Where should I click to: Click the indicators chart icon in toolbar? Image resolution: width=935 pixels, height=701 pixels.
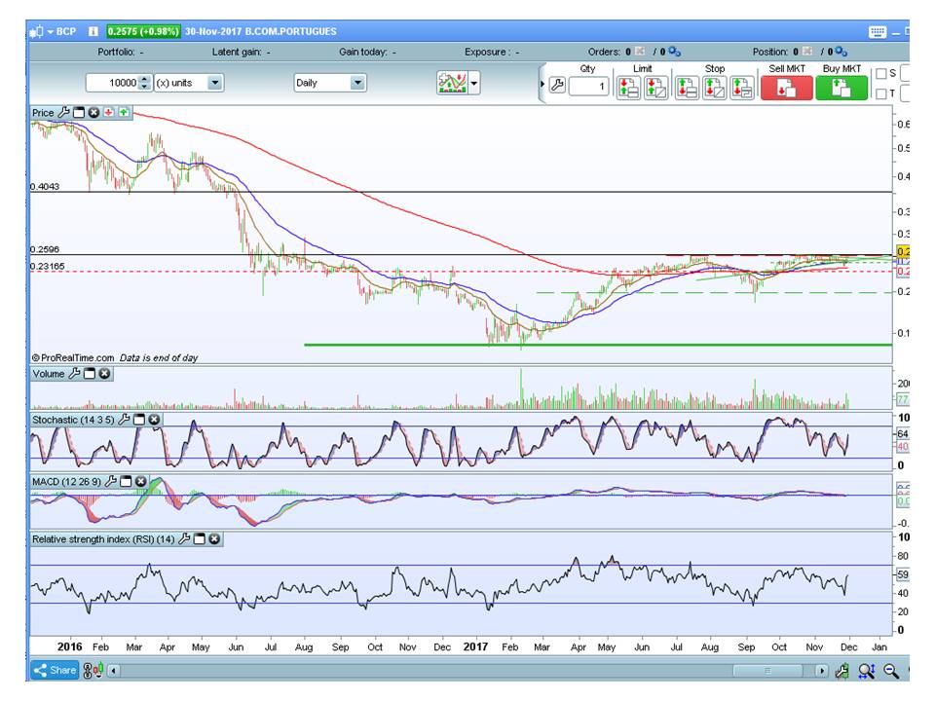point(452,84)
